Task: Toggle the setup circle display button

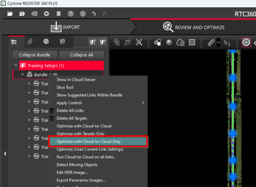Action: coord(246,43)
